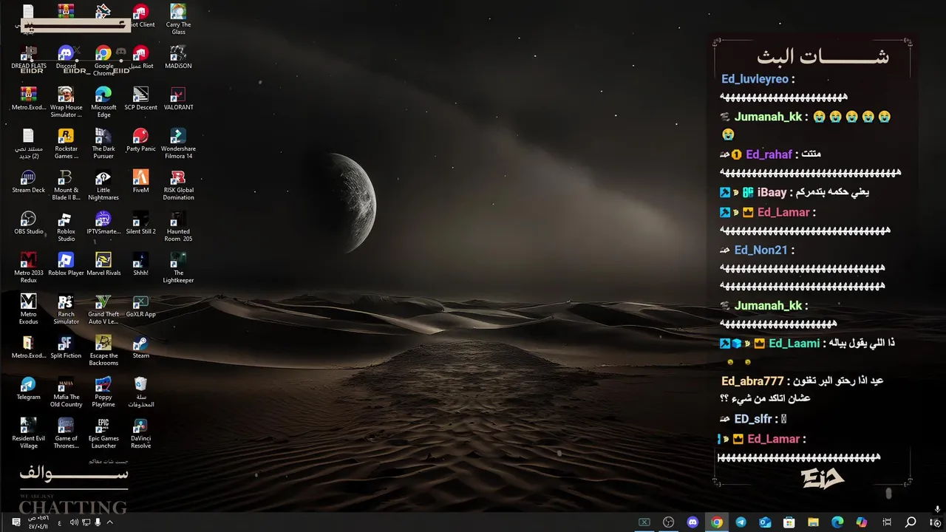Select Escape the Backrooms icon
The height and width of the screenshot is (532, 946).
click(103, 351)
